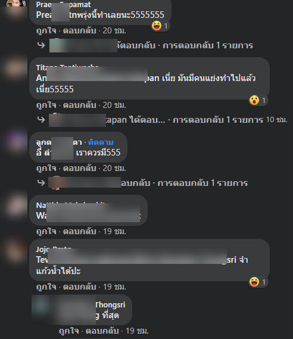Click the 19 ชม. timestamp on the last comment
The image size is (293, 339).
click(x=137, y=331)
